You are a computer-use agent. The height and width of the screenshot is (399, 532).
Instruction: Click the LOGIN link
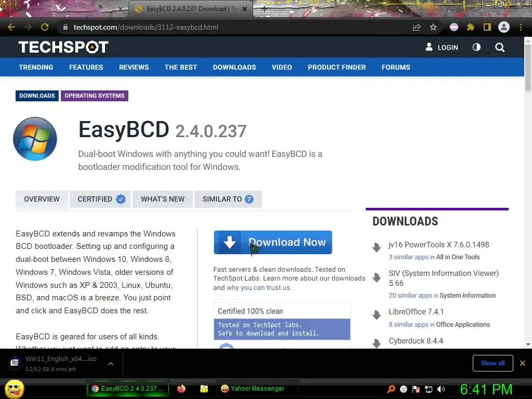click(442, 47)
